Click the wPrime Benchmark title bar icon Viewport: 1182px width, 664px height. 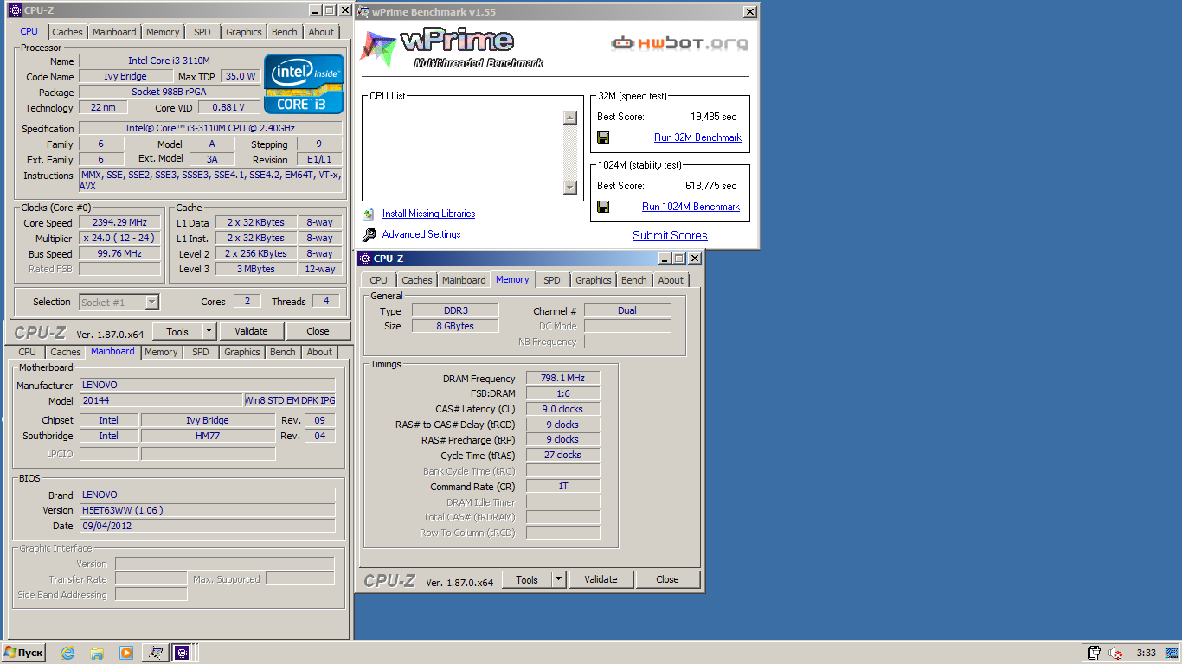pos(363,12)
